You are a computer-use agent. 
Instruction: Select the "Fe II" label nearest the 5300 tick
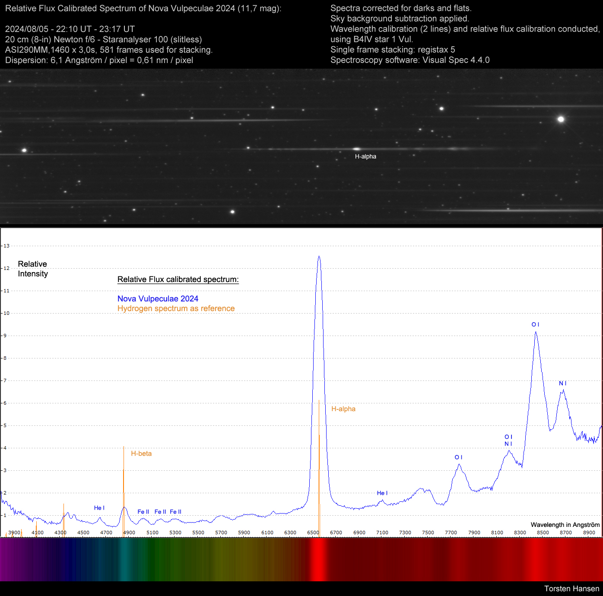(x=176, y=512)
